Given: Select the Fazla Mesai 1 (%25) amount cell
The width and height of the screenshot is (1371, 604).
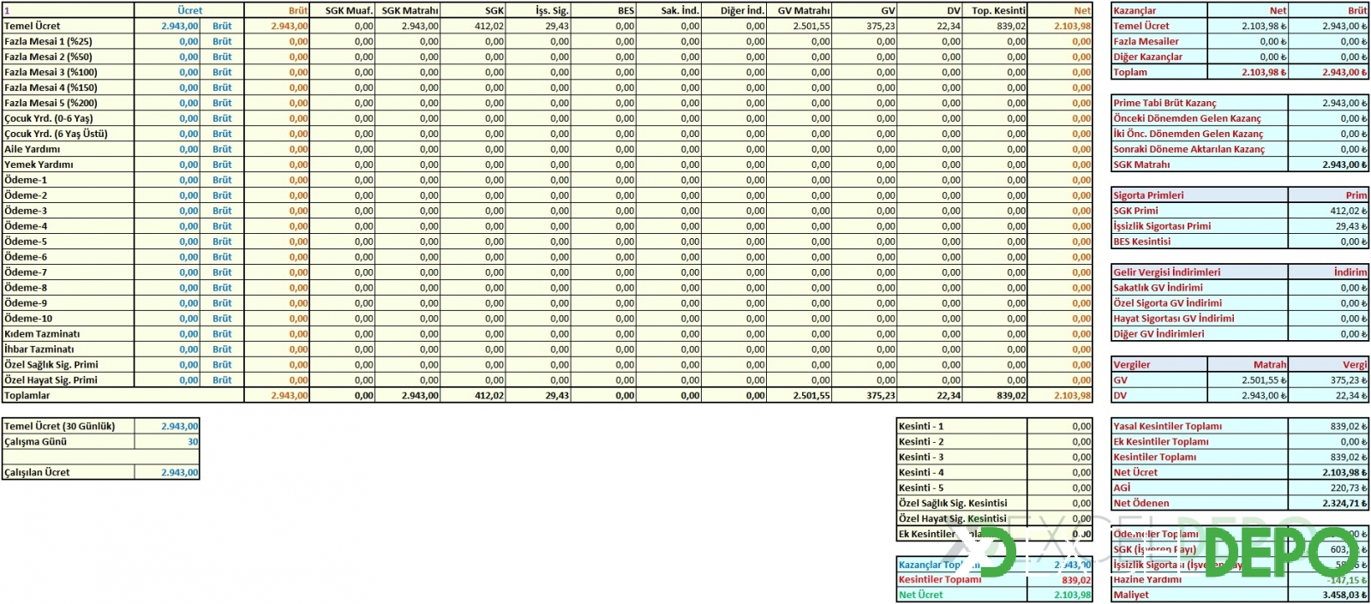Looking at the screenshot, I should (x=167, y=41).
